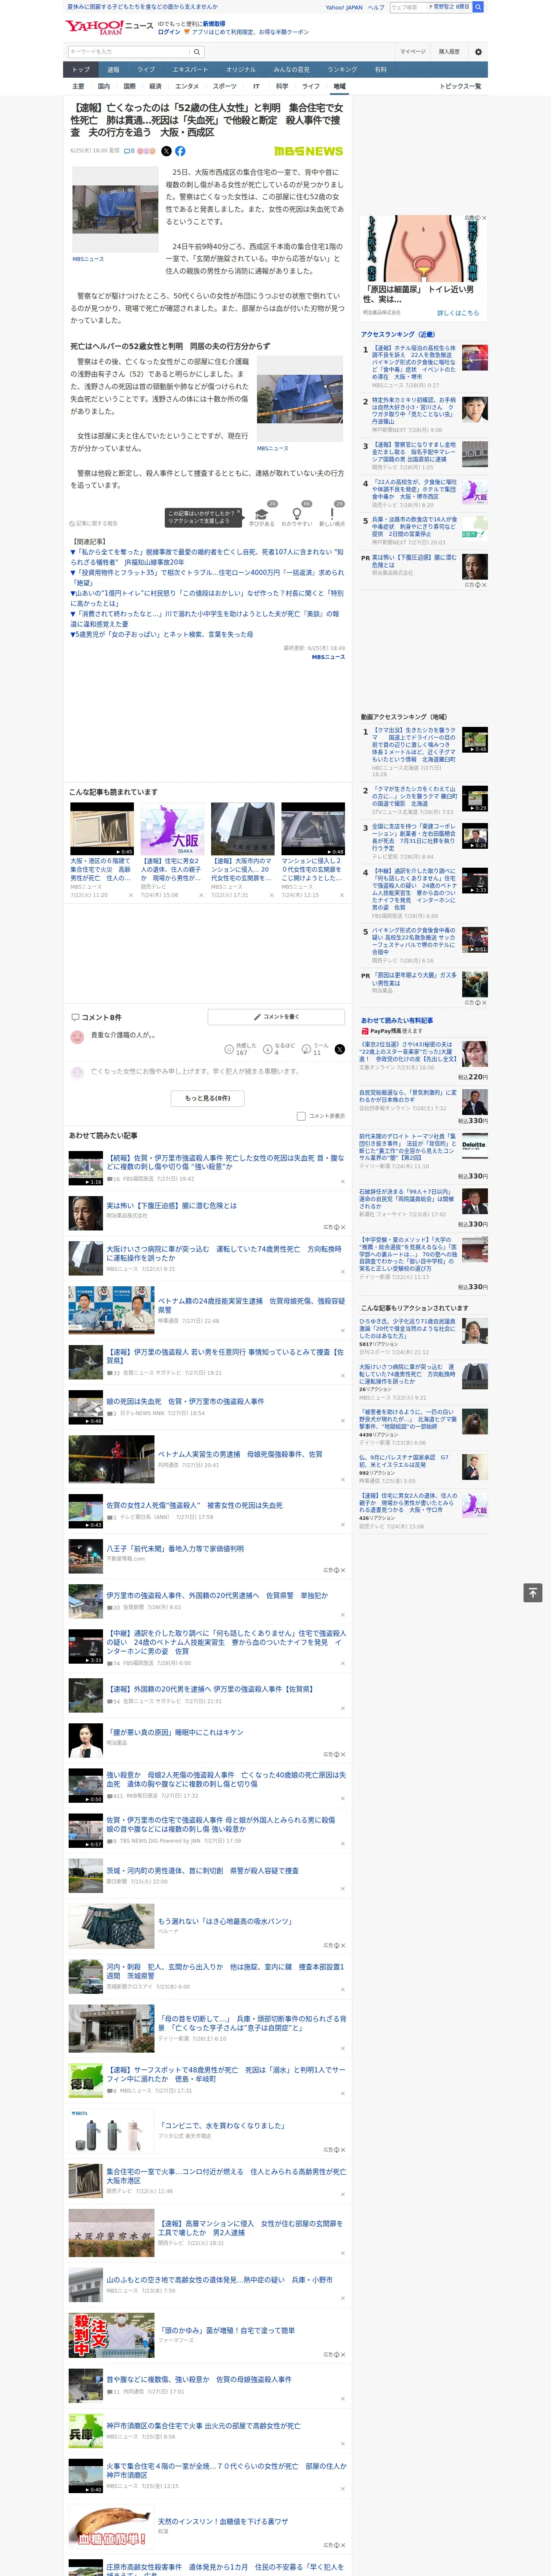Open the second article building photo
Viewport: 551px width, 2576px height.
pos(300,399)
